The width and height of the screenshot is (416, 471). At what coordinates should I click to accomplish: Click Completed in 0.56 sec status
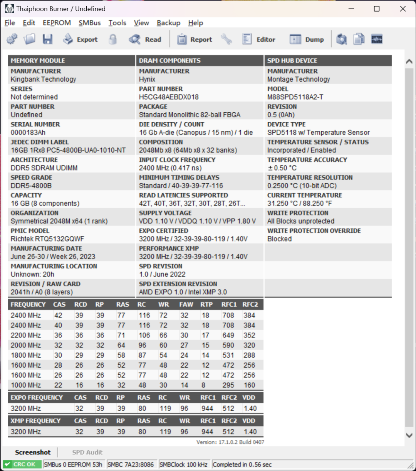pos(242,464)
